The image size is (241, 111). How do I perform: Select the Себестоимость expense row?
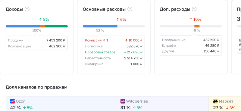click(x=114, y=58)
